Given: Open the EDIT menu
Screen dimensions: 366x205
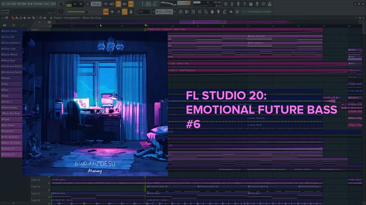Looking at the screenshot, I should (9, 4).
